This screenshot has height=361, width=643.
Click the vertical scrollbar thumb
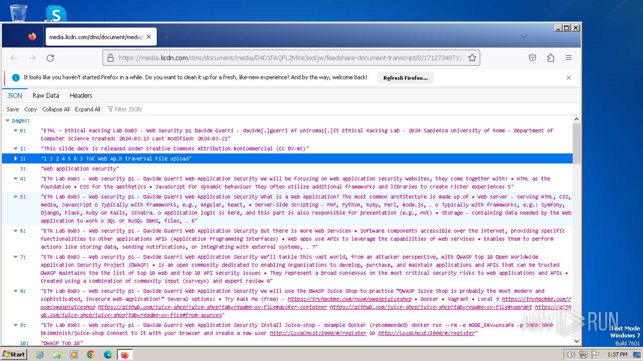coord(576,143)
